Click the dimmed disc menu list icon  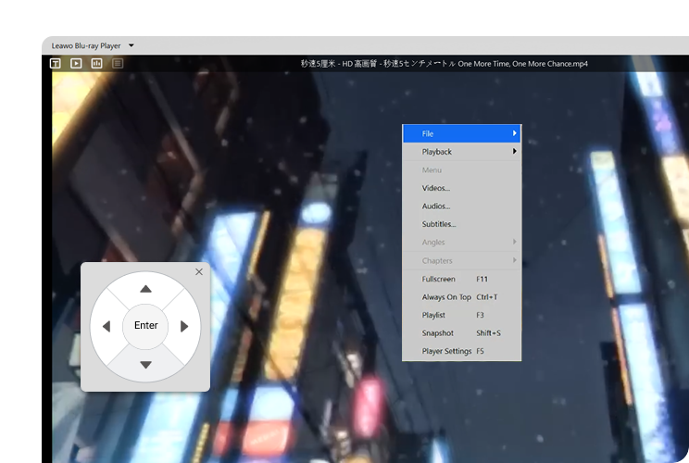point(118,64)
